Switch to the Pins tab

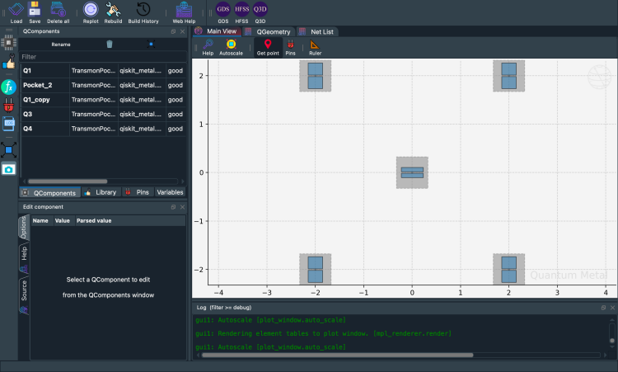tap(138, 192)
